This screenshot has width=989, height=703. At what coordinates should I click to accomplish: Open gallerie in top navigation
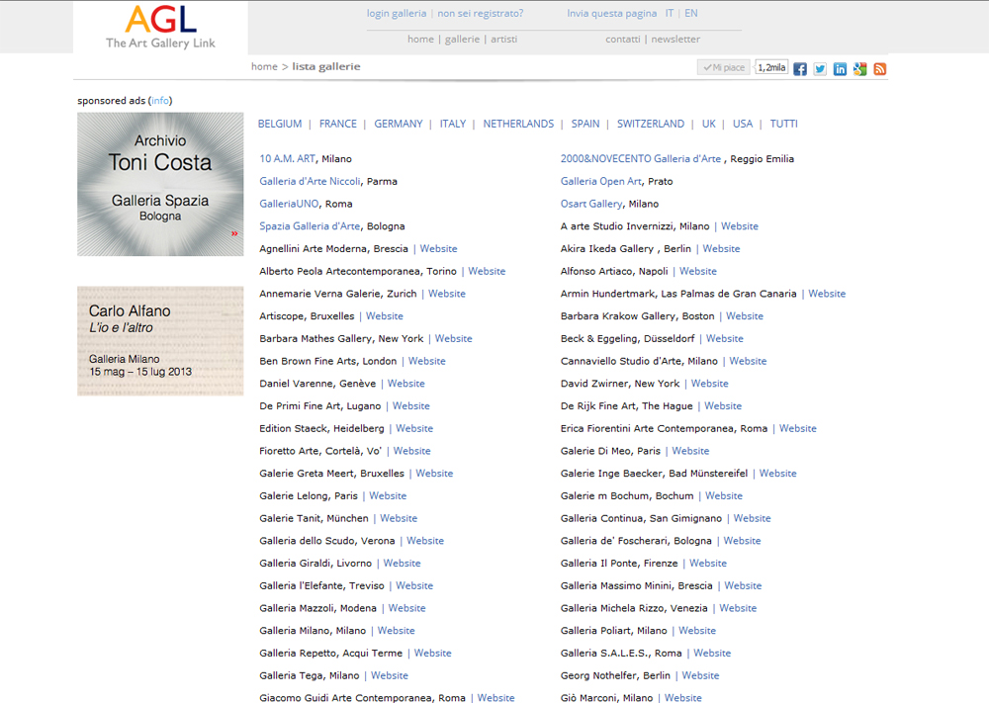462,40
